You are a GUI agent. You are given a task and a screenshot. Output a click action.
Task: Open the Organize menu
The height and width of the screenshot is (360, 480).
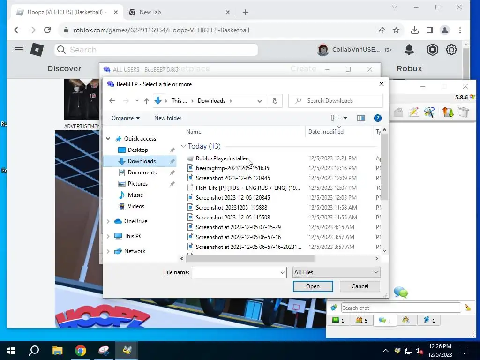[x=126, y=118]
